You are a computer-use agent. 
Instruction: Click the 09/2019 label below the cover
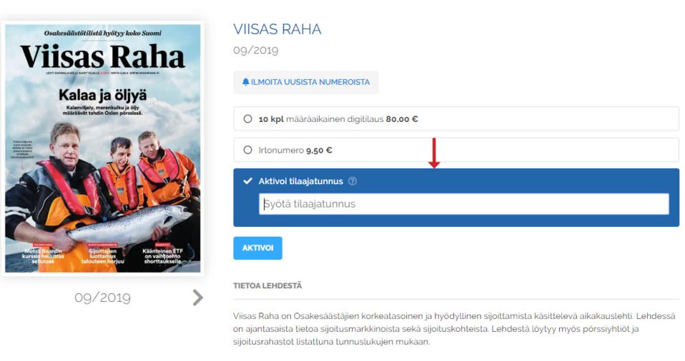pos(103,298)
